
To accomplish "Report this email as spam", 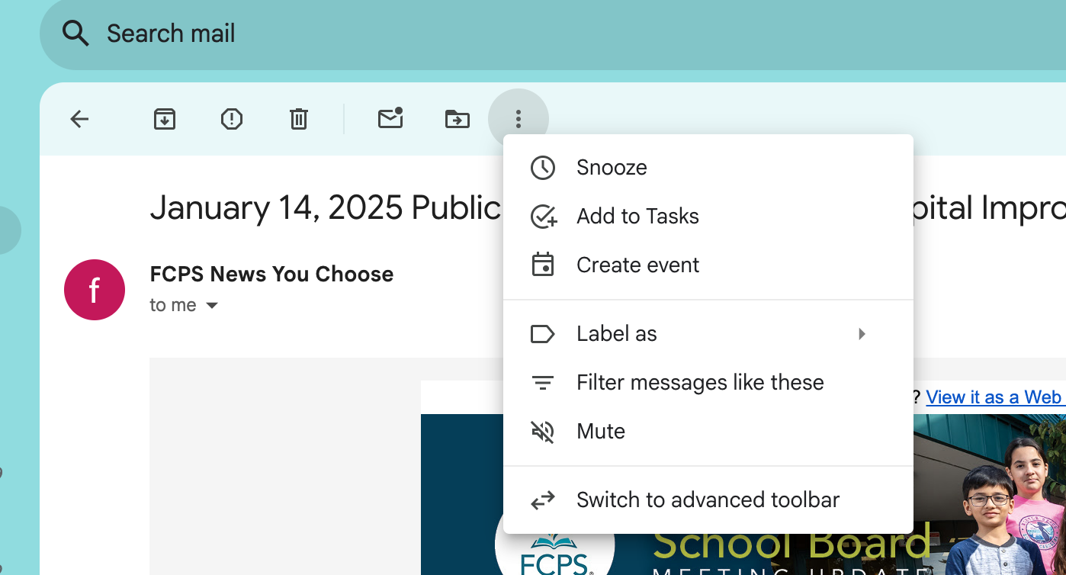I will (232, 119).
